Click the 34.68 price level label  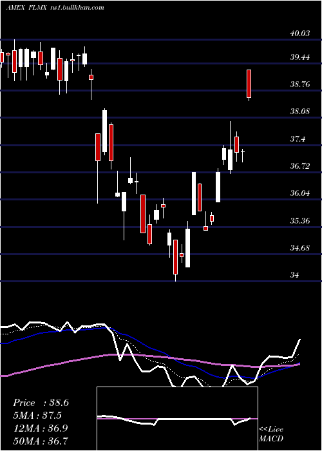point(300,247)
